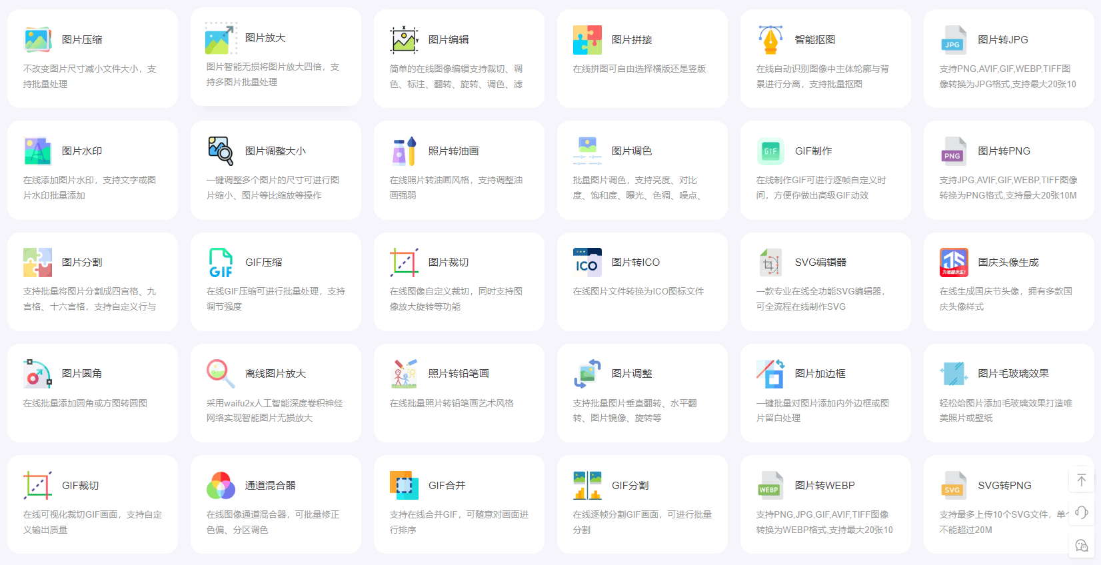Open the 通道混合器 title link
The width and height of the screenshot is (1101, 565).
click(271, 486)
